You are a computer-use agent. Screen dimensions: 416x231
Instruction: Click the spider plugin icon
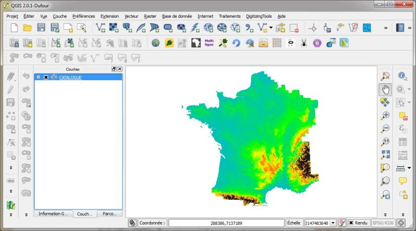point(304,43)
